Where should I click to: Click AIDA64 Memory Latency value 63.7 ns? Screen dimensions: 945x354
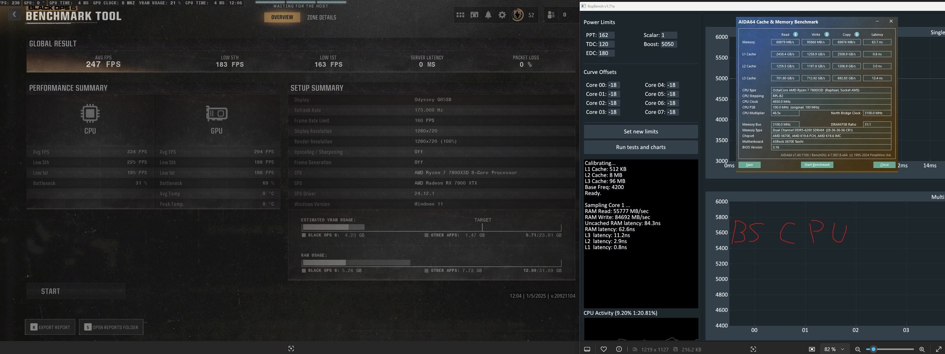tap(877, 42)
